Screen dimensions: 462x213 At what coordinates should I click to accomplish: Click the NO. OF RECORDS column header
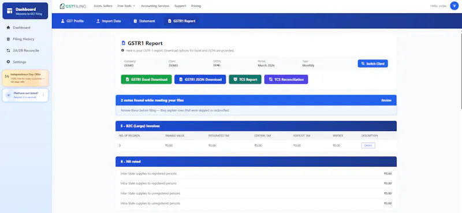tap(129, 136)
